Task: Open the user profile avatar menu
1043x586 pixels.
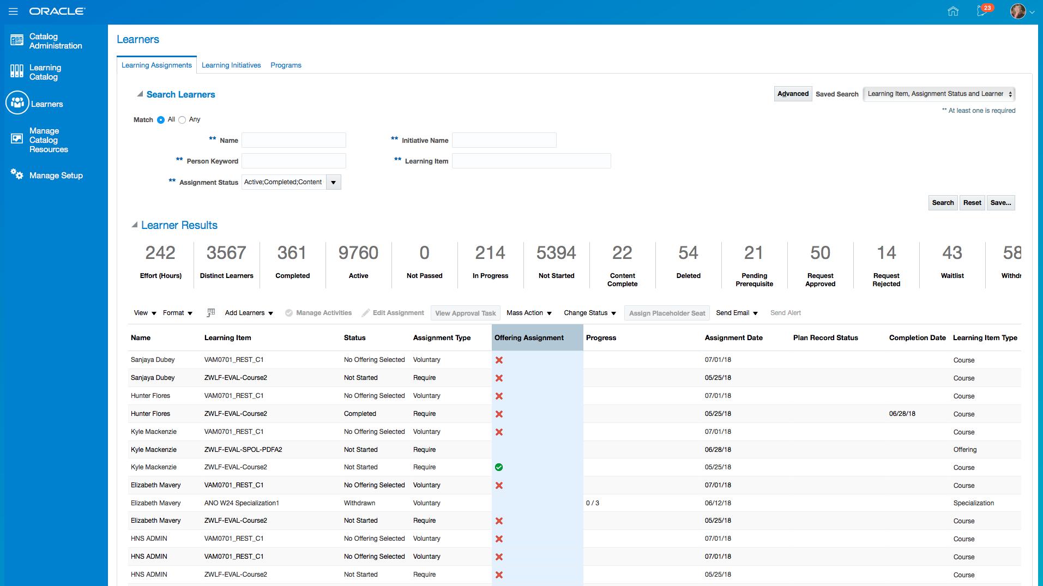Action: click(1017, 11)
